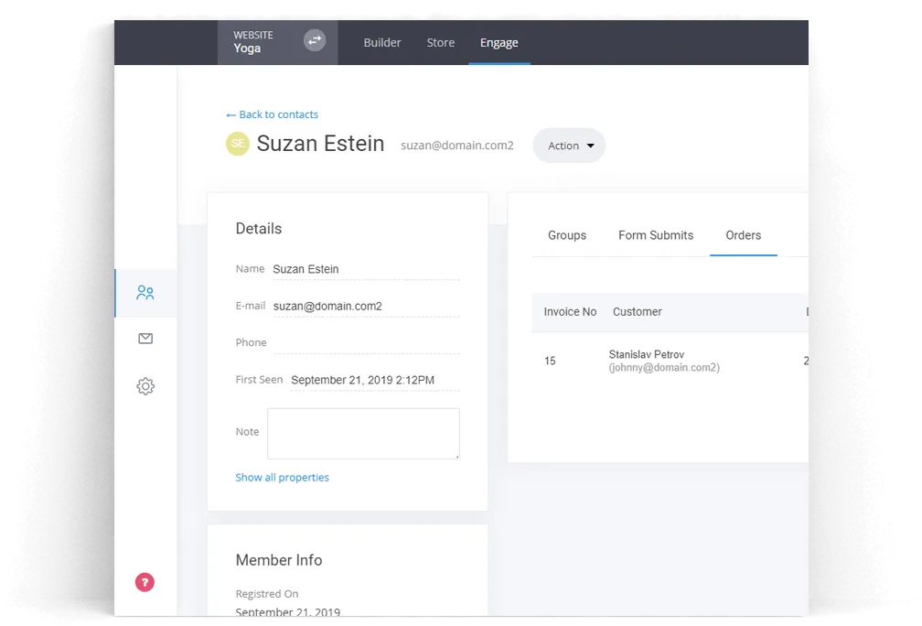Click the back arrow beside Back to contacts
This screenshot has width=922, height=626.
click(x=231, y=114)
